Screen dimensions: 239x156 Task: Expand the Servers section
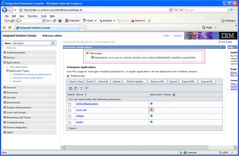(x=5, y=57)
